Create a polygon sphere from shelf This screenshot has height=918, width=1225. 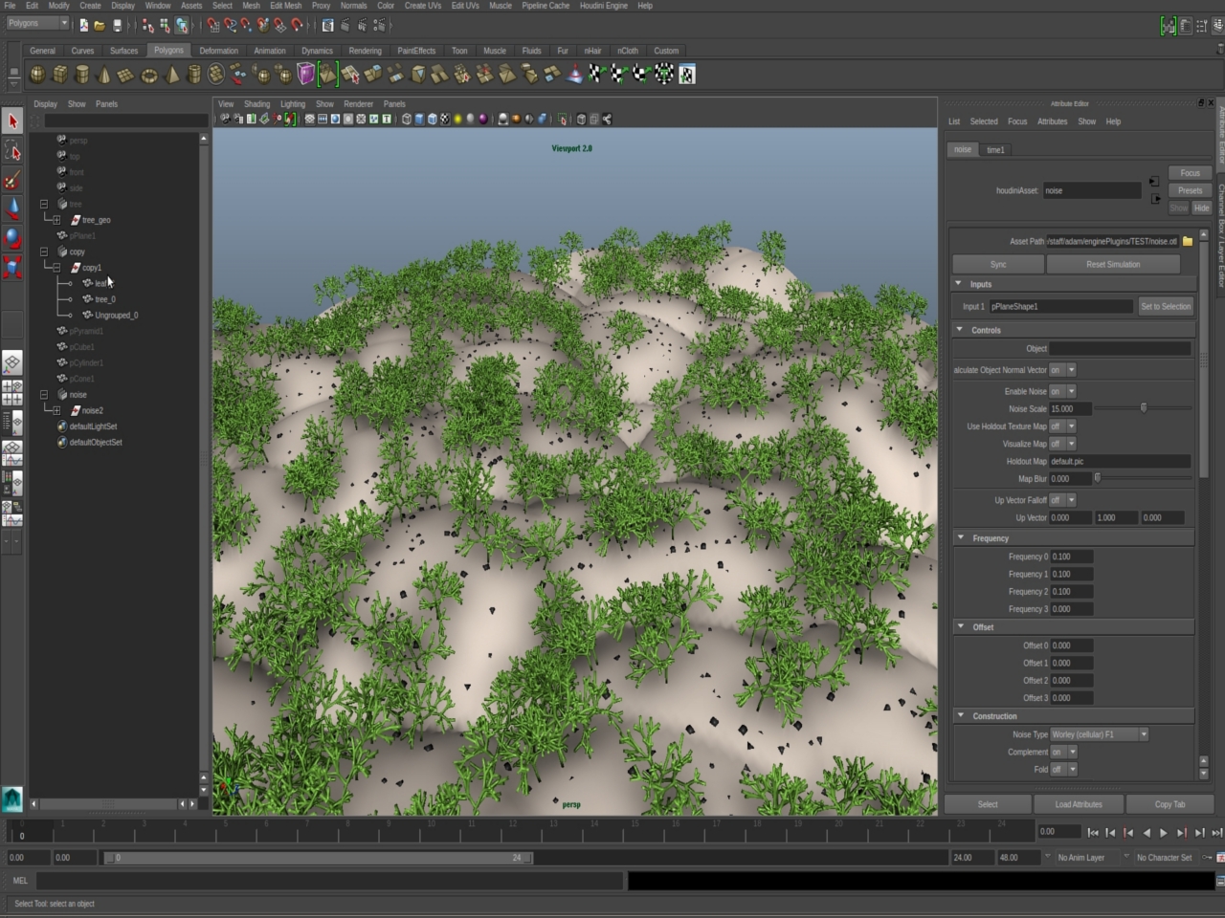pyautogui.click(x=37, y=75)
